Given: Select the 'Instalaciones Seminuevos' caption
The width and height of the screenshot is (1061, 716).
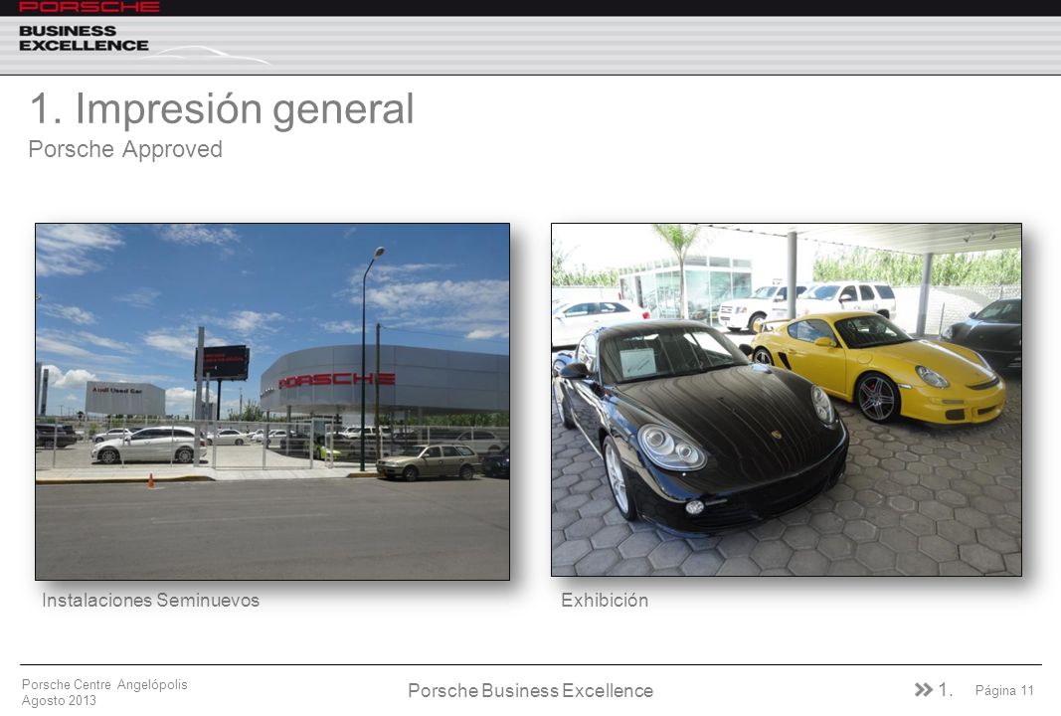Looking at the screenshot, I should click(150, 601).
